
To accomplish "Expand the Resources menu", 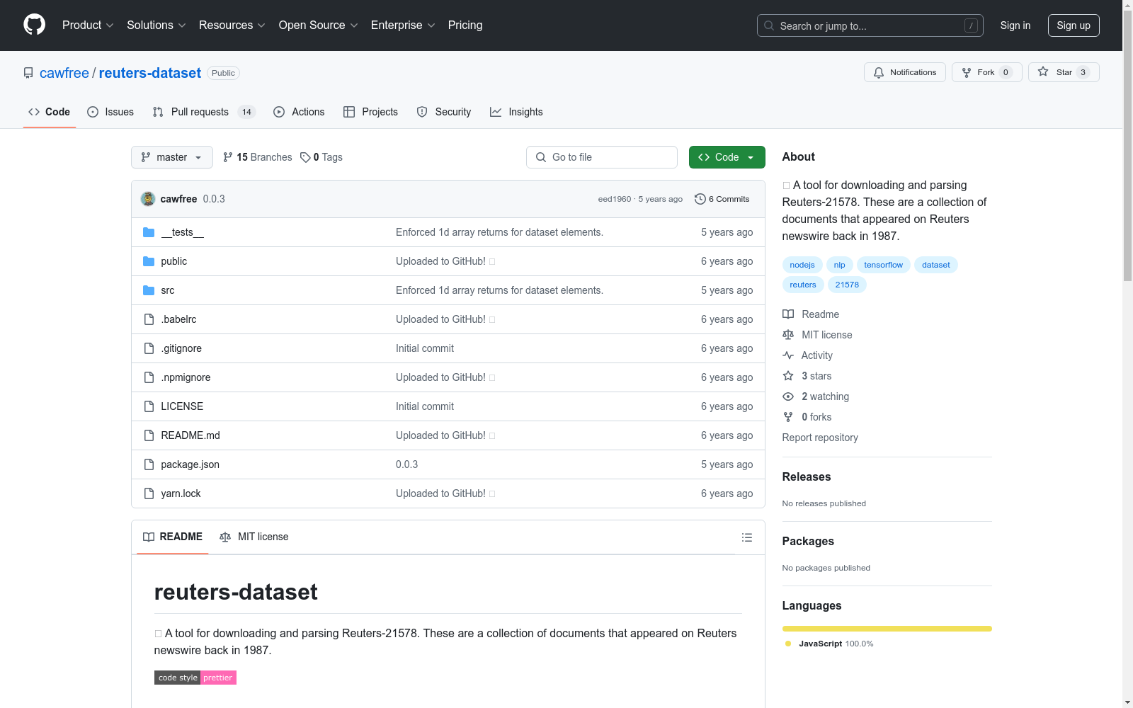I will point(232,25).
